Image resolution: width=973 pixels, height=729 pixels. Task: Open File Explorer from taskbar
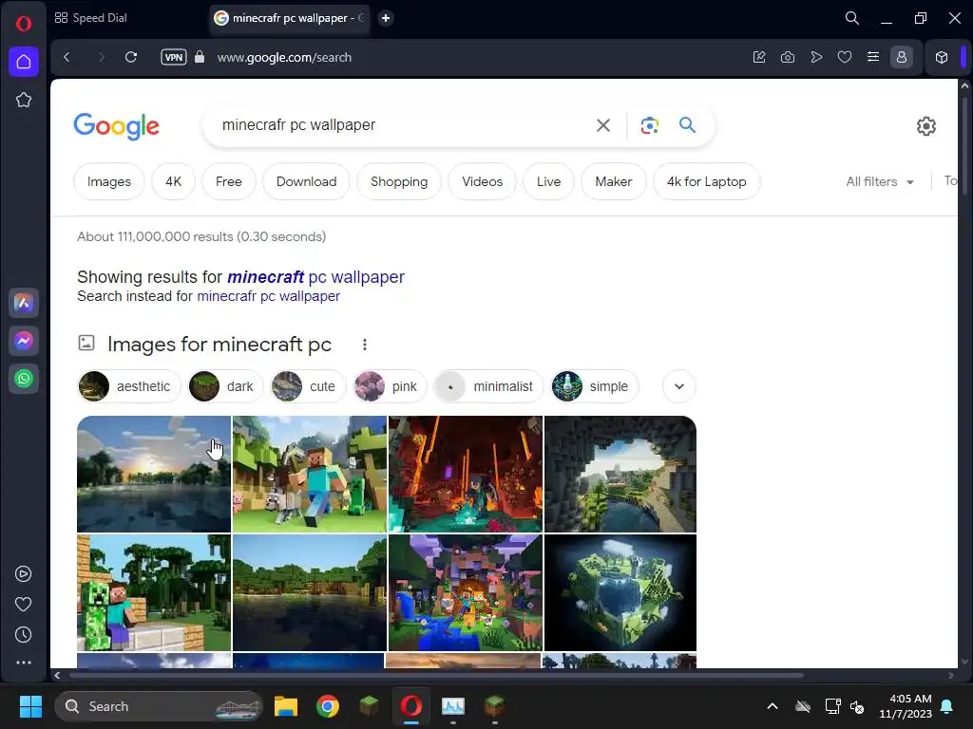pyautogui.click(x=286, y=706)
